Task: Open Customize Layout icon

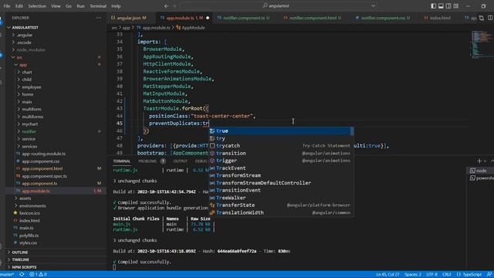Action: pyautogui.click(x=456, y=6)
